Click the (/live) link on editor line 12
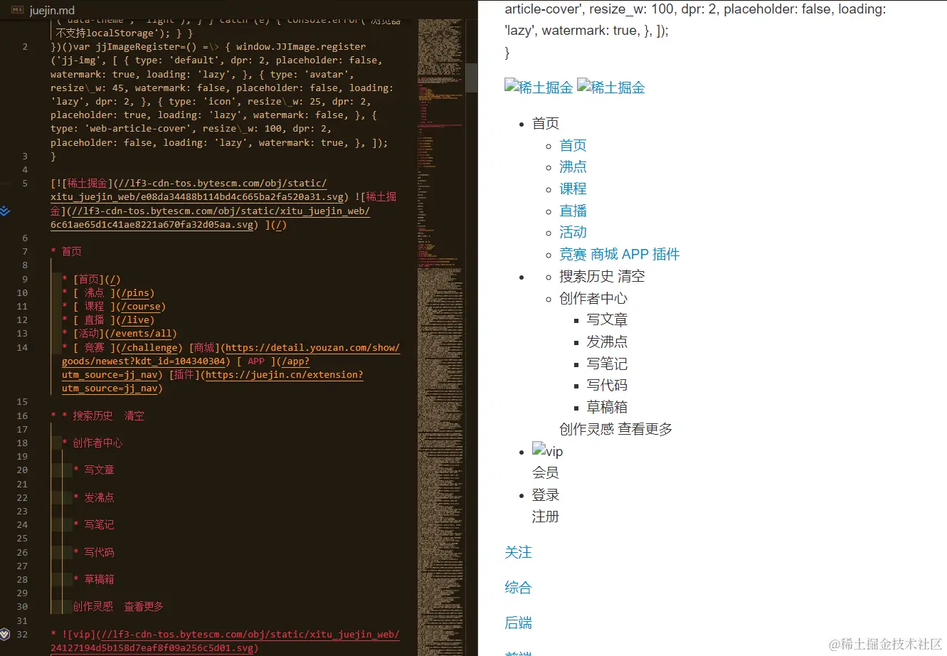The image size is (947, 656). click(x=136, y=319)
